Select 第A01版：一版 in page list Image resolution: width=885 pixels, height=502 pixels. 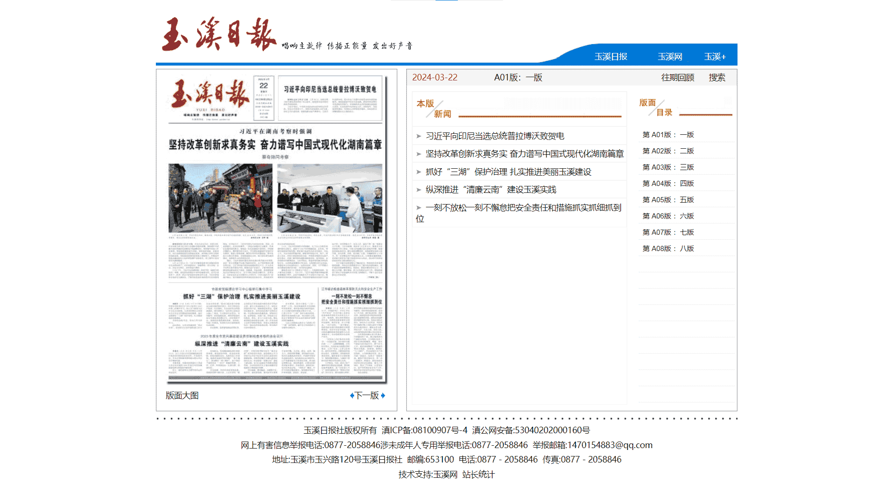pos(668,135)
